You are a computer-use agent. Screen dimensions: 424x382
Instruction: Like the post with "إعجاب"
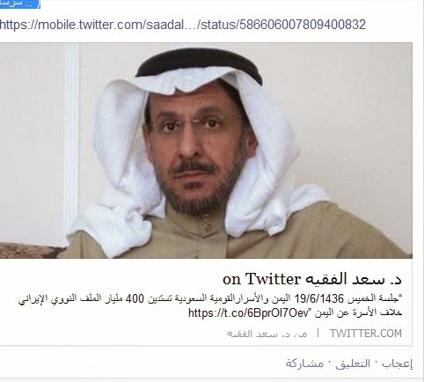pyautogui.click(x=398, y=364)
